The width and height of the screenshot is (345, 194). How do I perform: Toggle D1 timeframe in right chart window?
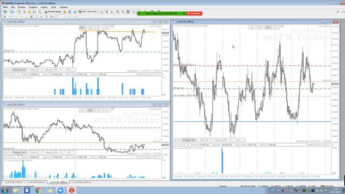pos(277,27)
